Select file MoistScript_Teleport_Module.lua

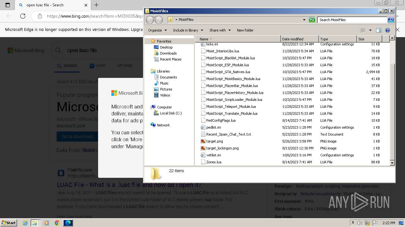(231, 107)
